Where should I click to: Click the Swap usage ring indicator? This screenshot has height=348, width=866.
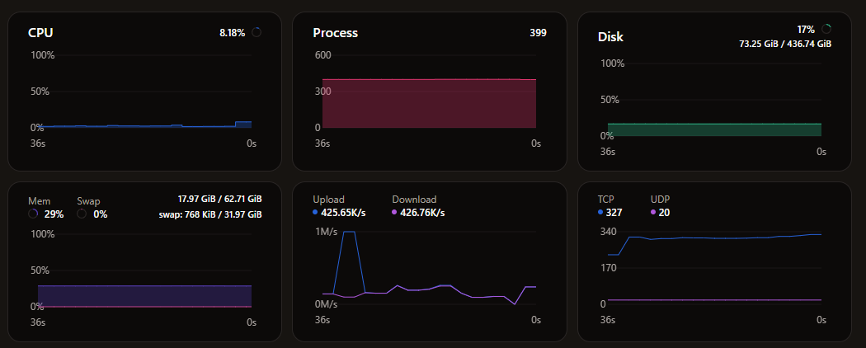click(82, 214)
